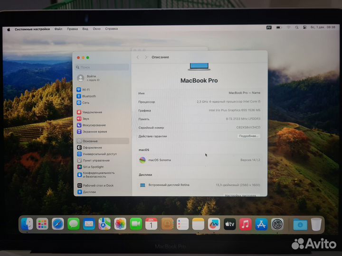Viewport: 342px width, 256px height.
Task: Click Встроенный дисплей Retina row
Action: click(x=199, y=185)
